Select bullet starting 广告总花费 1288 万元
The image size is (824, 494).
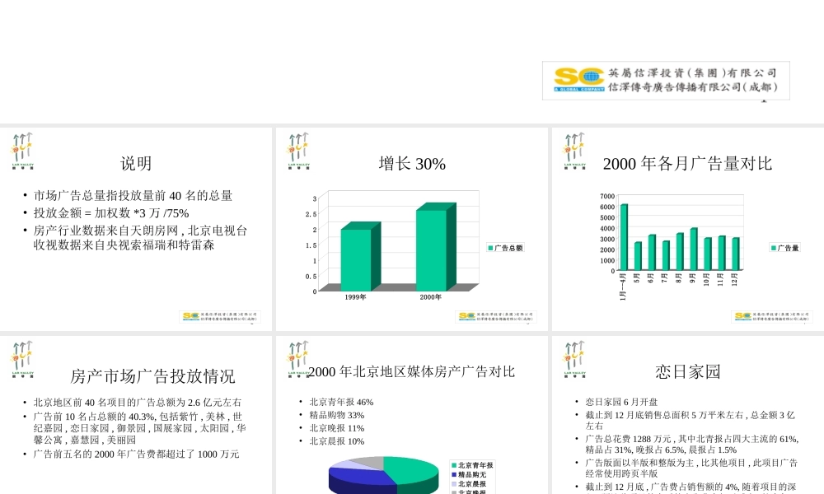click(x=691, y=444)
